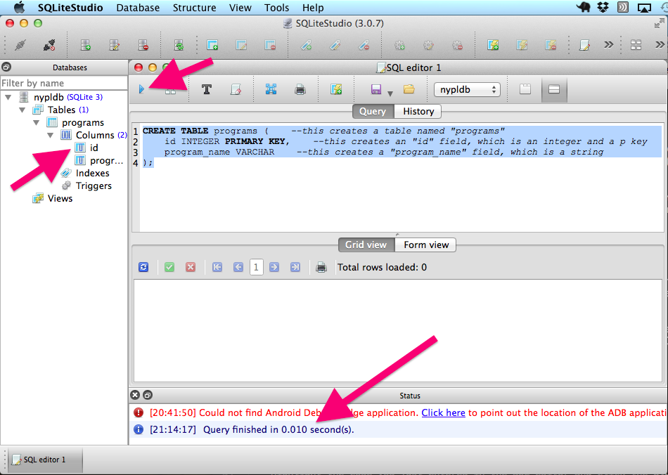Screen dimensions: 668x475
Task: Switch to the History tab
Action: click(418, 111)
